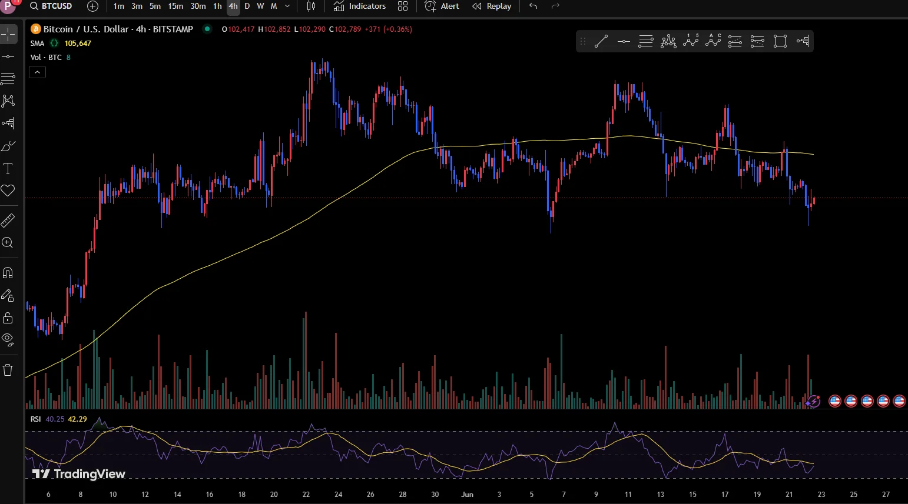This screenshot has width=908, height=504.
Task: Pick the text annotation tool
Action: tap(8, 169)
